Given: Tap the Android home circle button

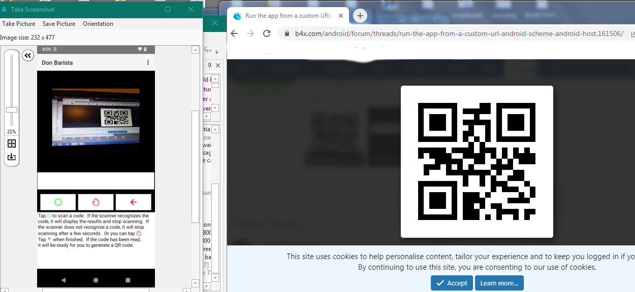Looking at the screenshot, I should click(x=96, y=280).
